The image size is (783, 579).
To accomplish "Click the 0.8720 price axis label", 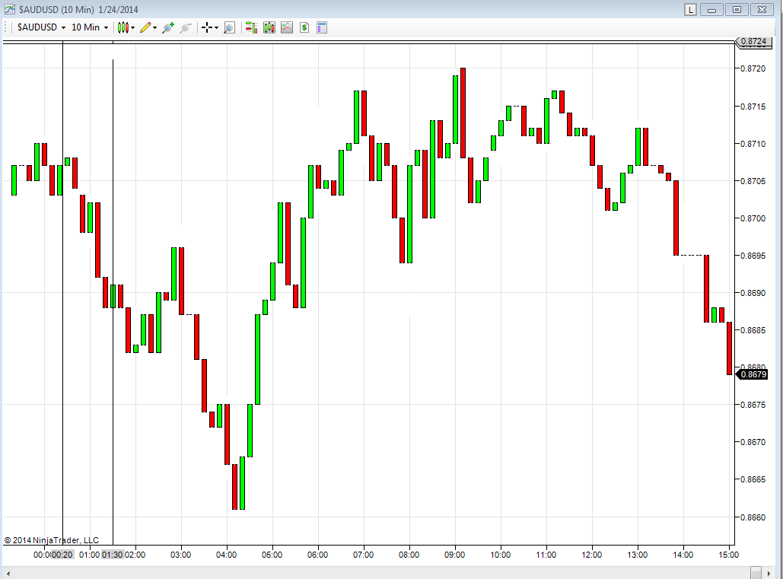I will (753, 69).
